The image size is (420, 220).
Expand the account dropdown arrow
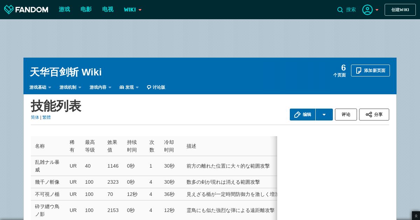377,10
